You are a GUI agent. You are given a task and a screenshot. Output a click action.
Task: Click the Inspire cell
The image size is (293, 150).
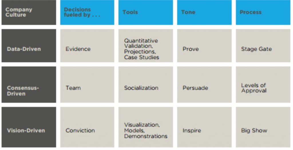click(x=204, y=127)
